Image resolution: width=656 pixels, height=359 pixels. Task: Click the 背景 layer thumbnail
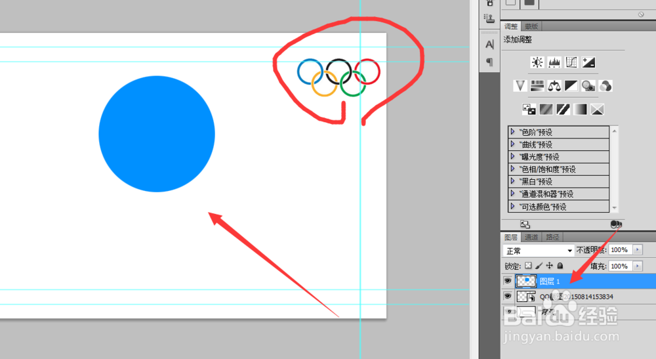pos(526,312)
